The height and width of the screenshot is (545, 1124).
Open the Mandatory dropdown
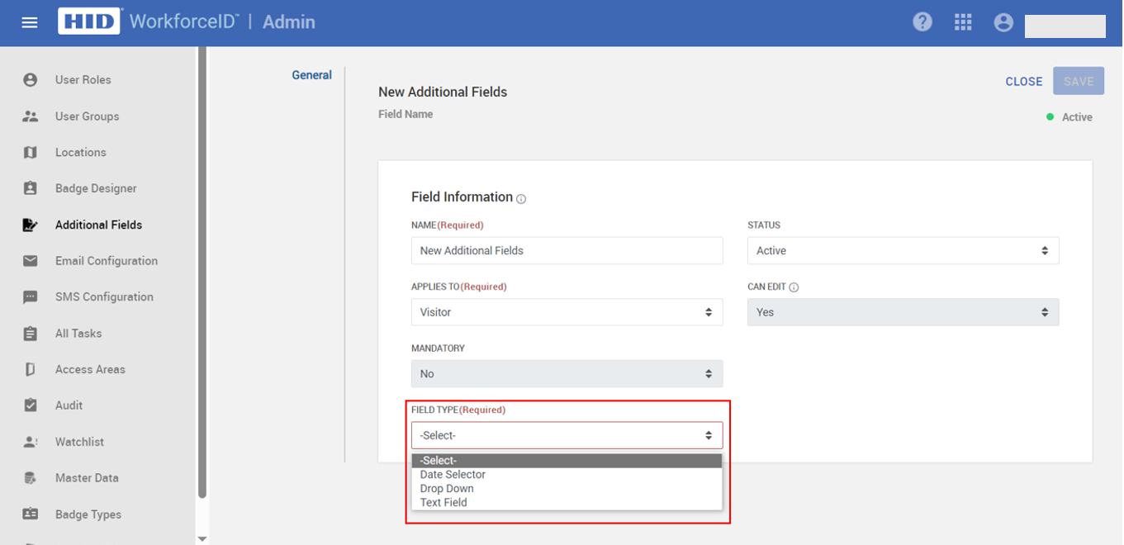[x=567, y=374]
